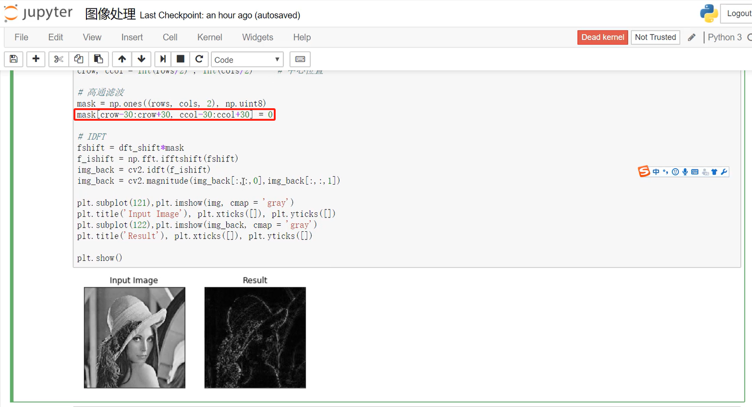Click the 'plt.subplot(121)' code line
This screenshot has width=752, height=407.
[185, 203]
